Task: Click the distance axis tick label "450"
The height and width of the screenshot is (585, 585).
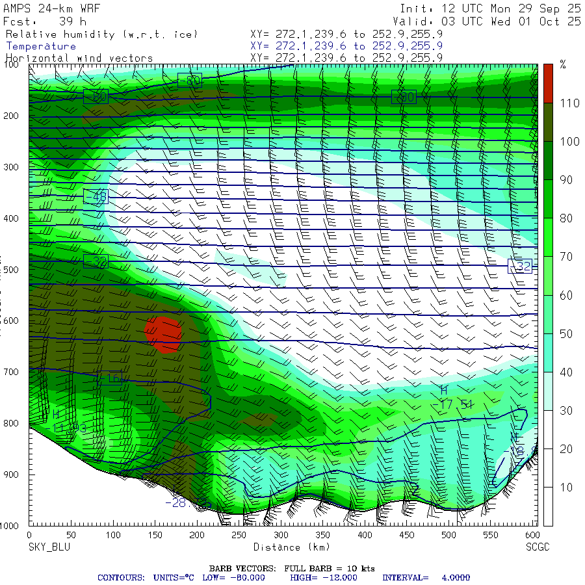Action: click(407, 535)
